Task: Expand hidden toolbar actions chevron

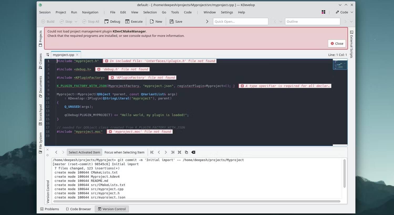Action: [x=207, y=21]
